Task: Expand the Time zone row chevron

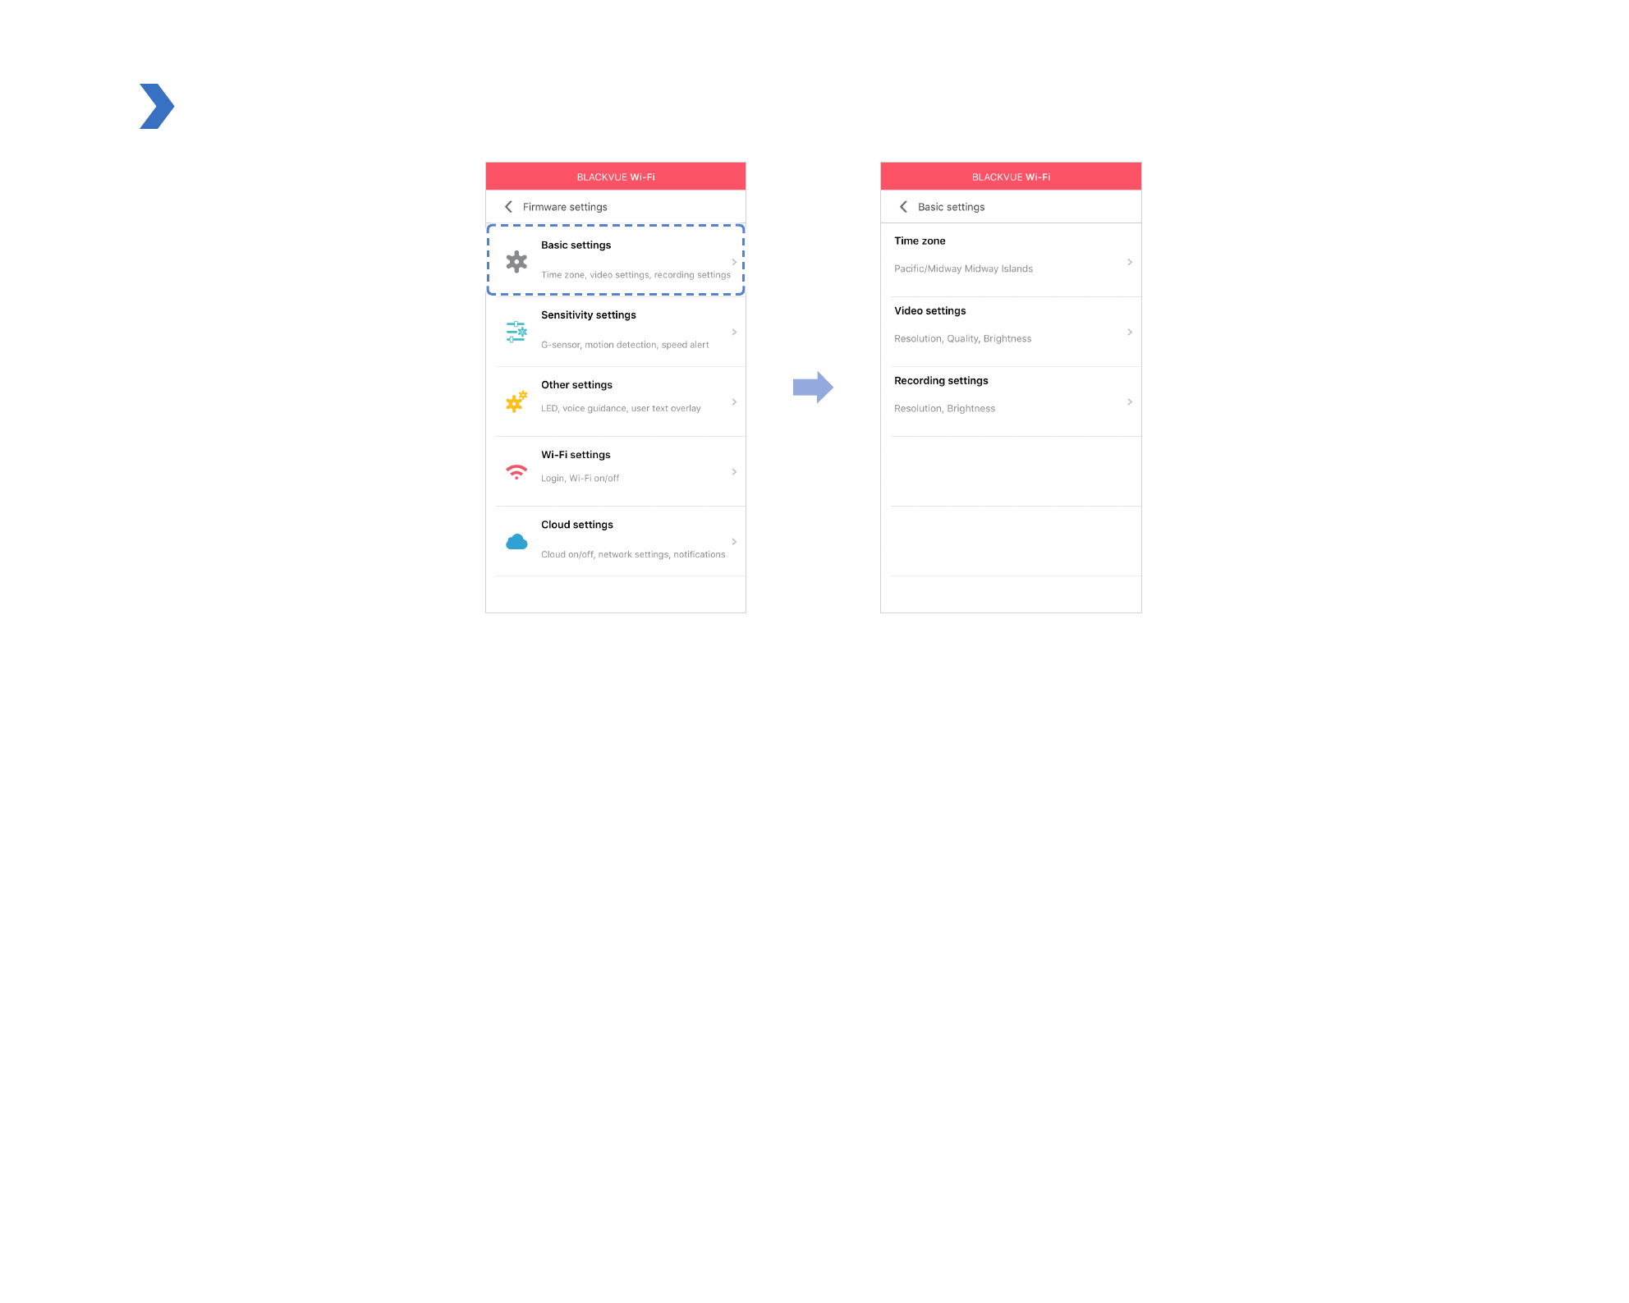Action: pyautogui.click(x=1130, y=262)
